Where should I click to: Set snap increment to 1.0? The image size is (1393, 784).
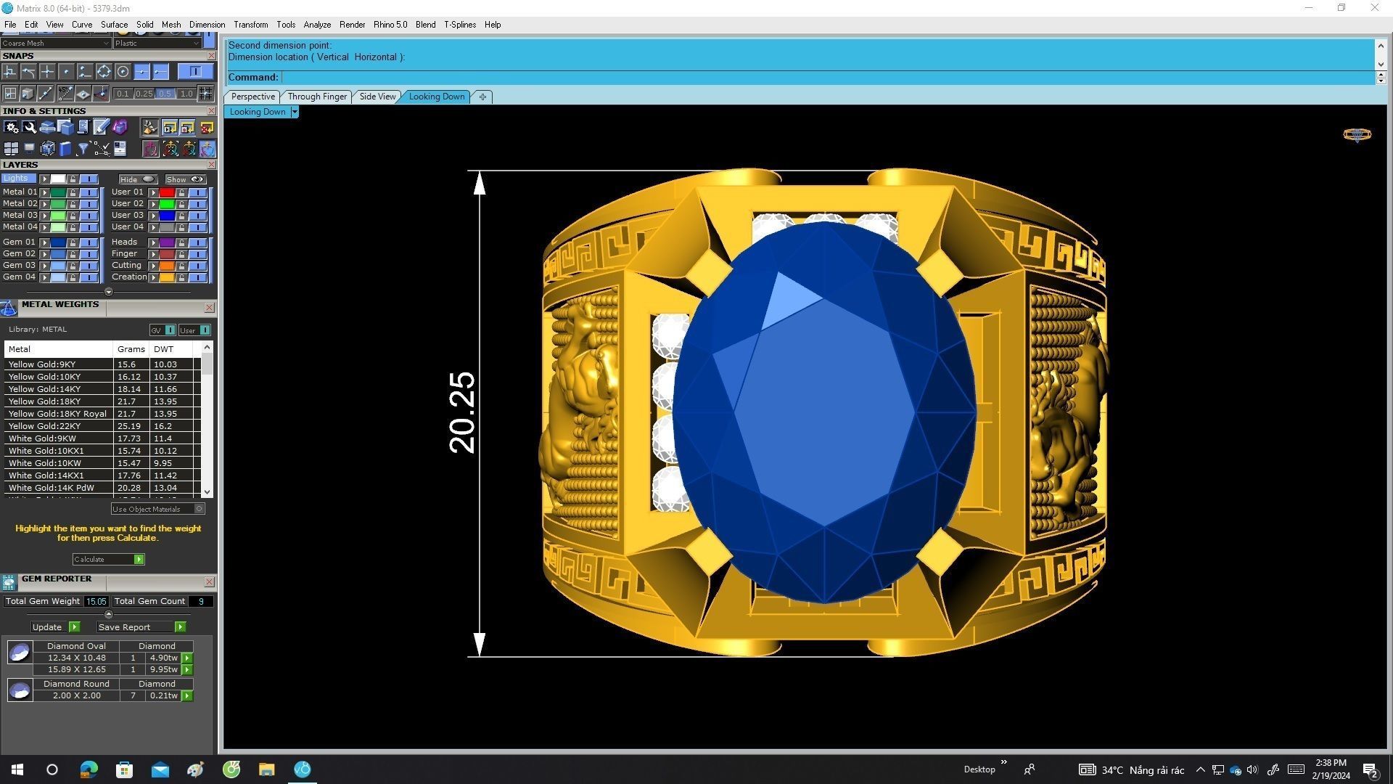click(x=186, y=94)
